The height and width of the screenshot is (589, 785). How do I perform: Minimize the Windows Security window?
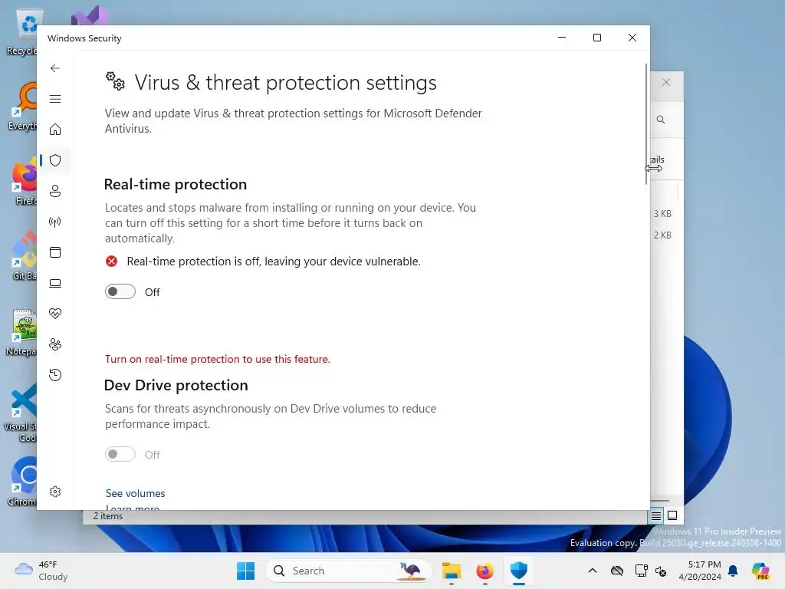pos(562,38)
